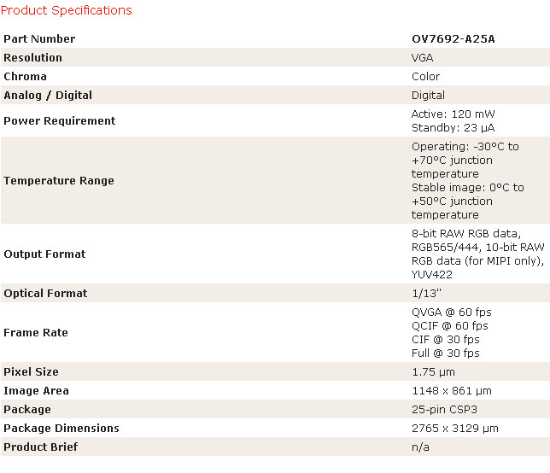Select the Temperature Range label
The width and height of the screenshot is (550, 473).
point(59,180)
